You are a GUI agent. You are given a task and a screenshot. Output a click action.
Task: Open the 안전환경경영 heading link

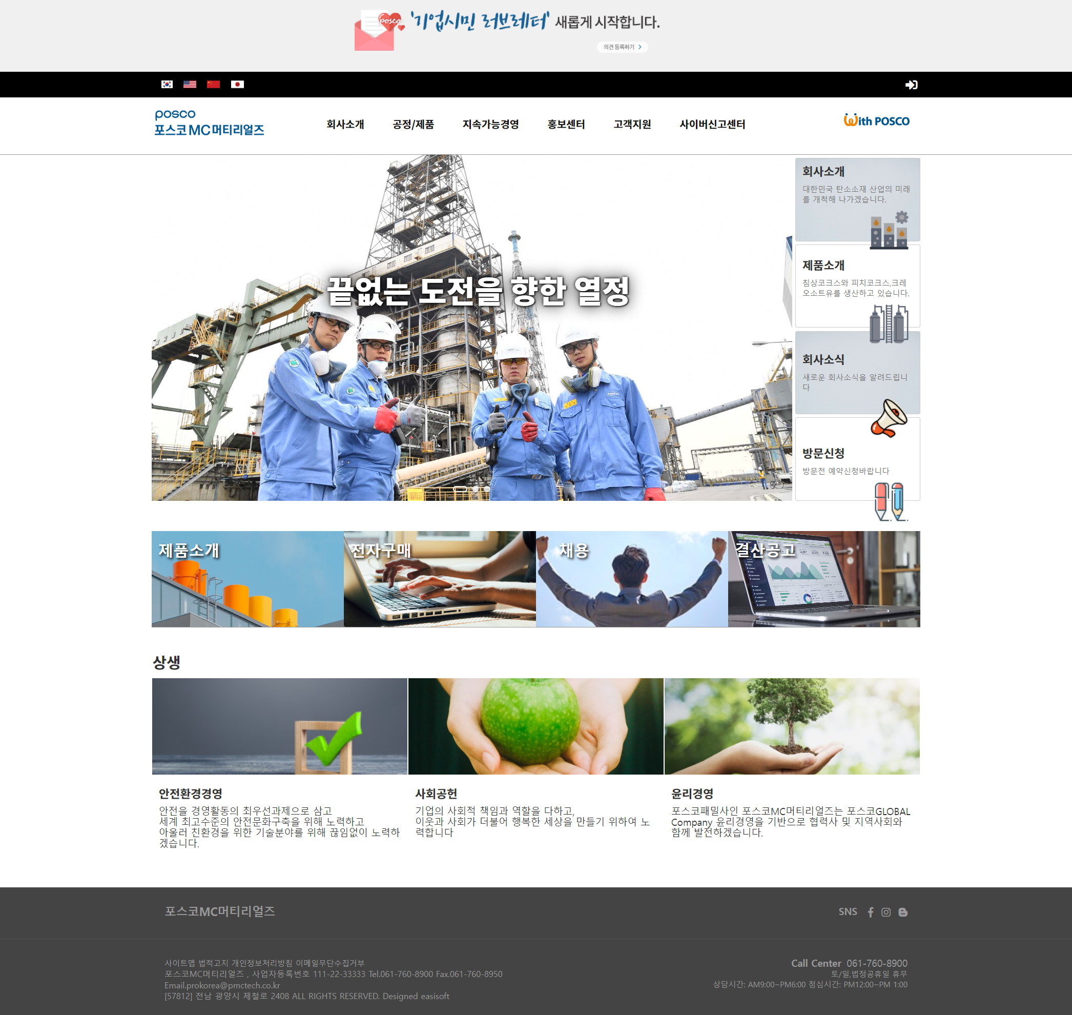191,794
